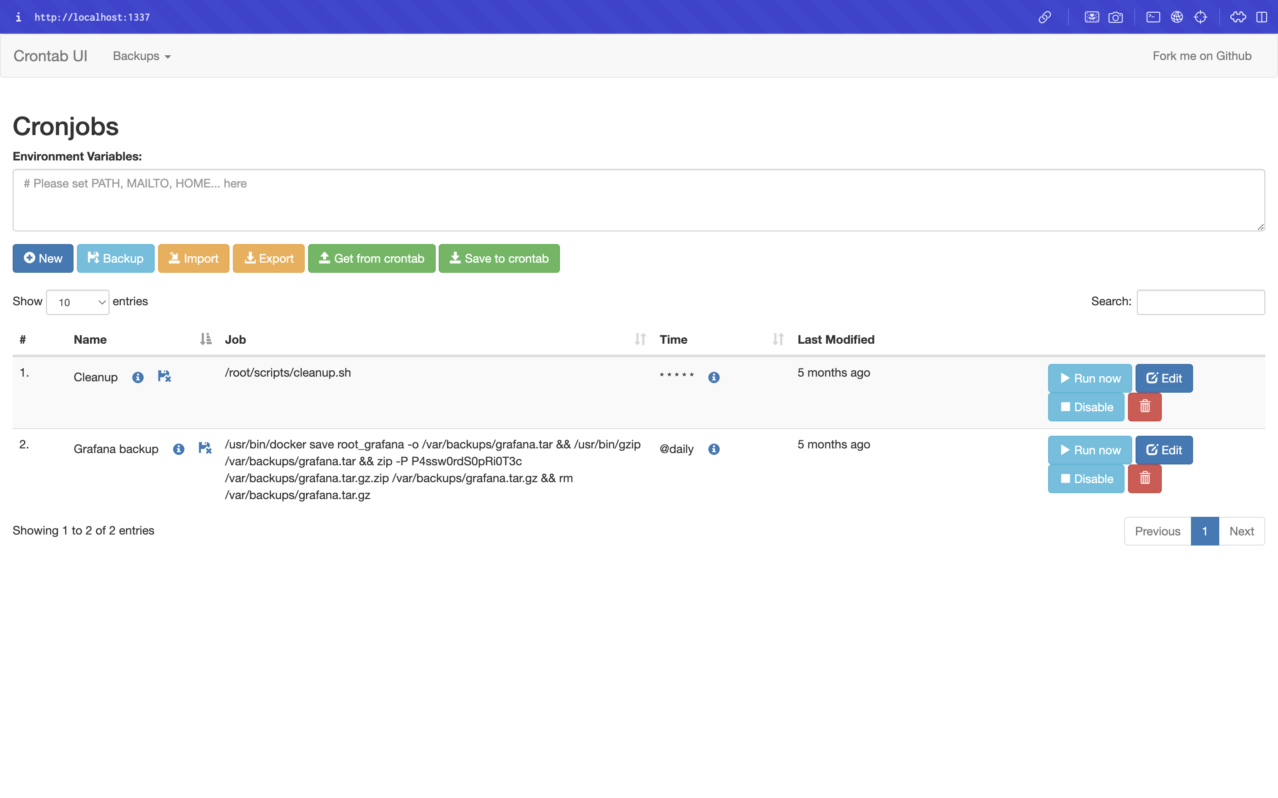Run the Grafana backup job now

pyautogui.click(x=1090, y=450)
